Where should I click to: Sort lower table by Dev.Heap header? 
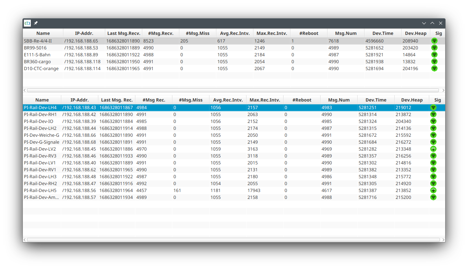click(x=412, y=100)
